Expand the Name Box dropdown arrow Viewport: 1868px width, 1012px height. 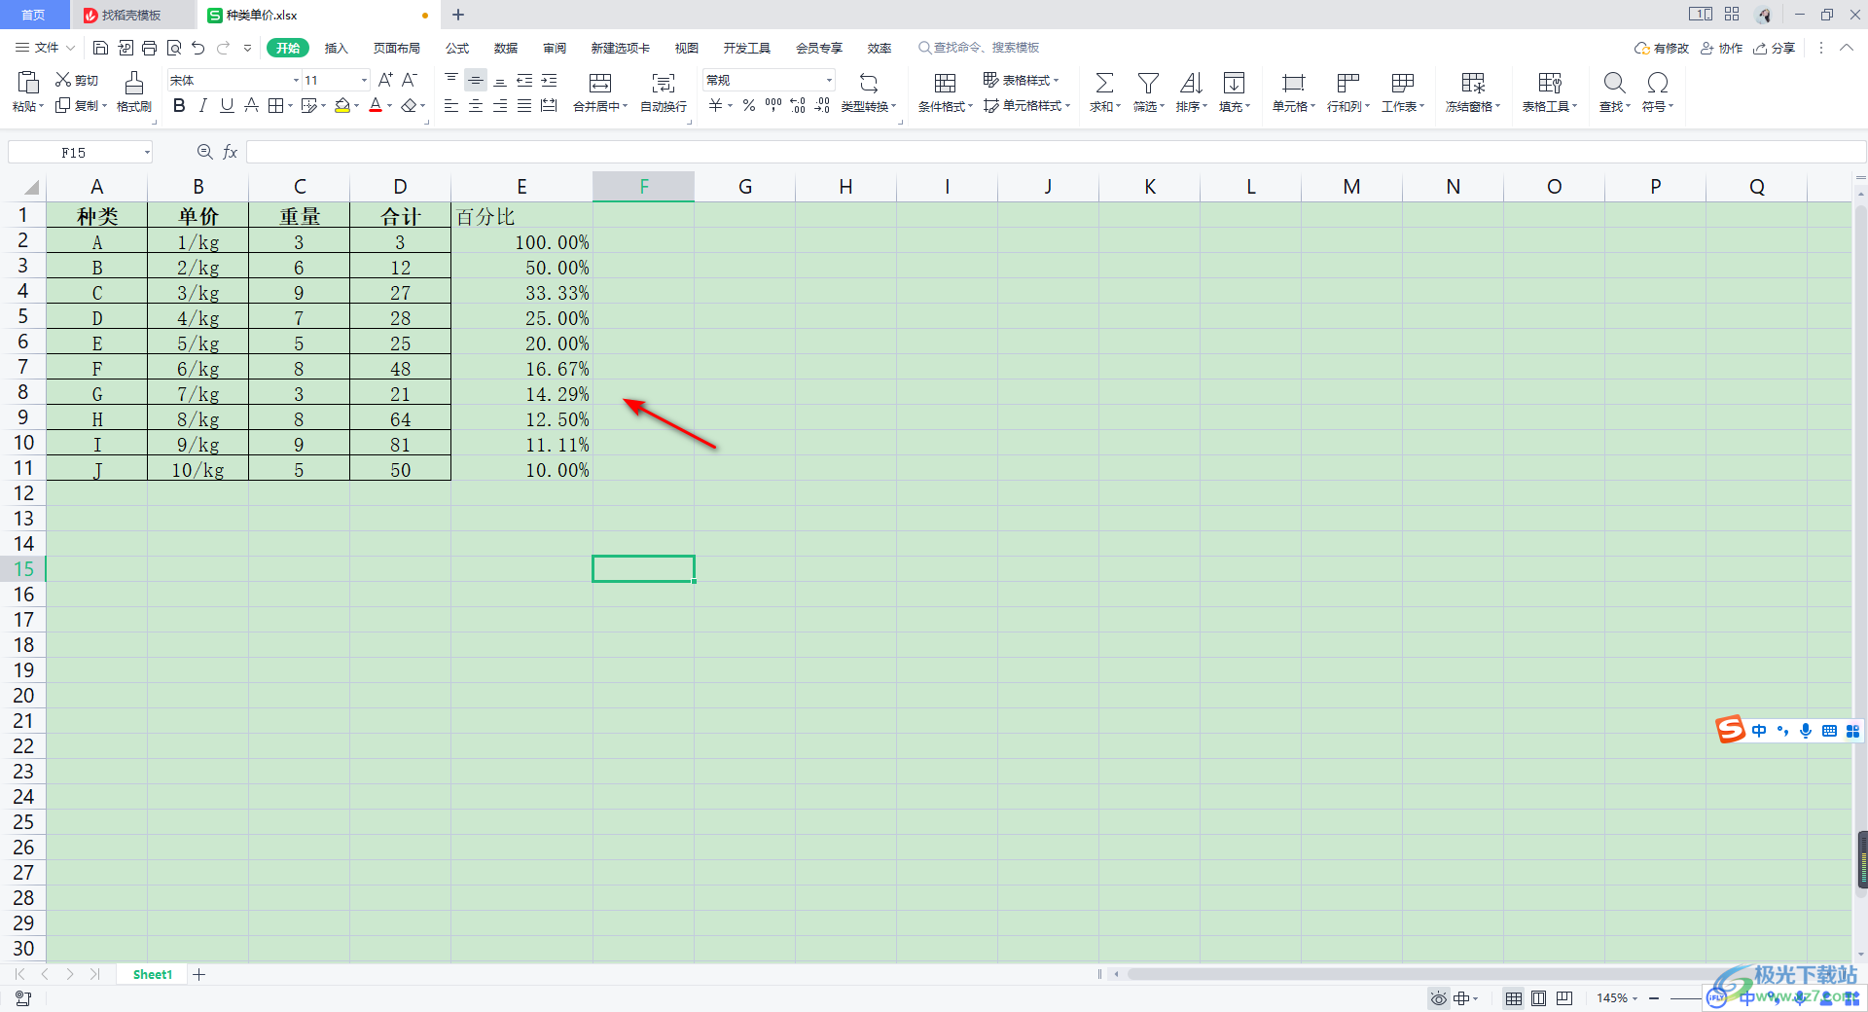point(147,152)
